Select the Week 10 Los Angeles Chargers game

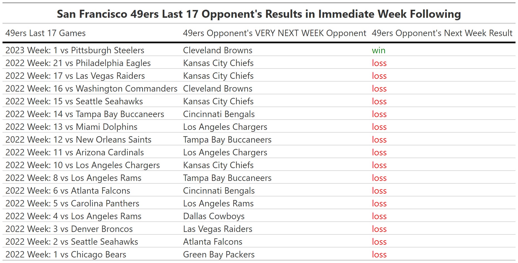(x=83, y=165)
